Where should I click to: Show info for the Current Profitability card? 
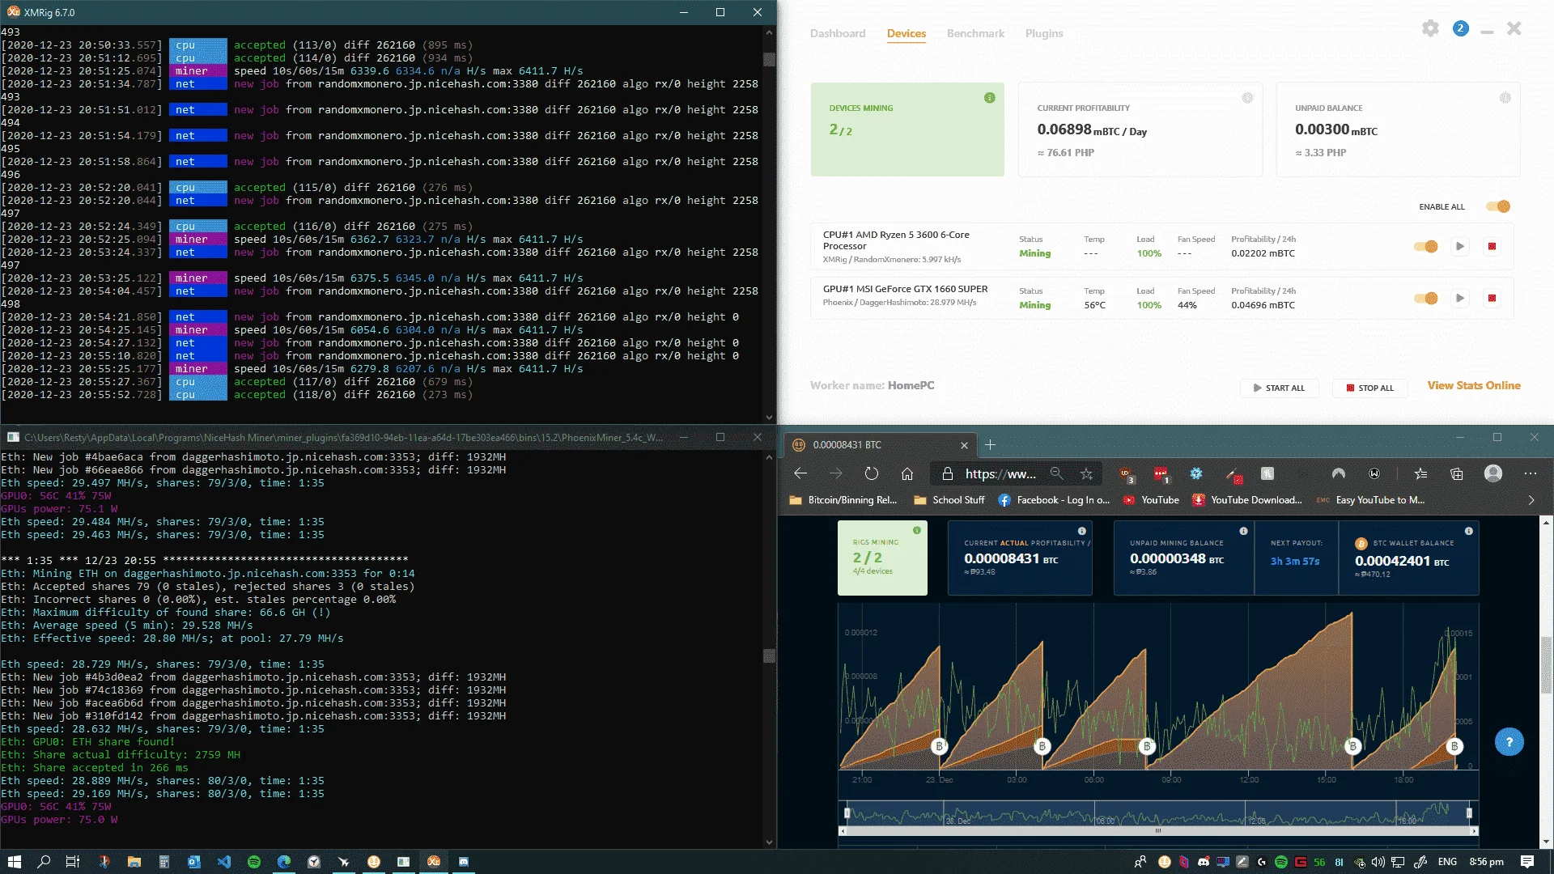click(x=1247, y=98)
